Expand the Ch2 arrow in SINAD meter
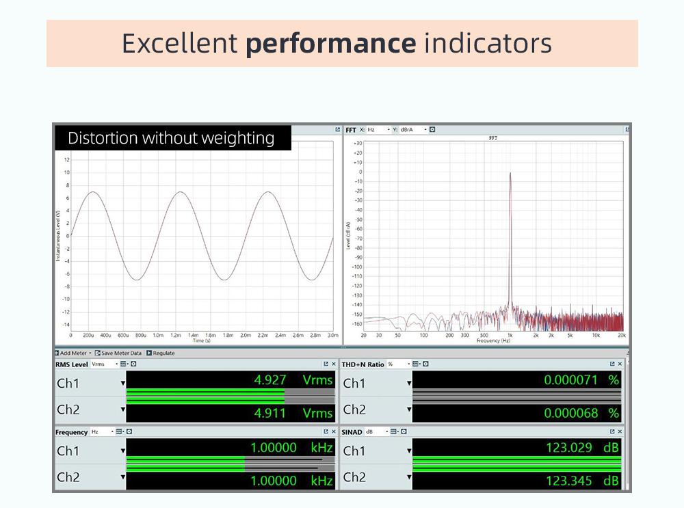 [x=409, y=477]
